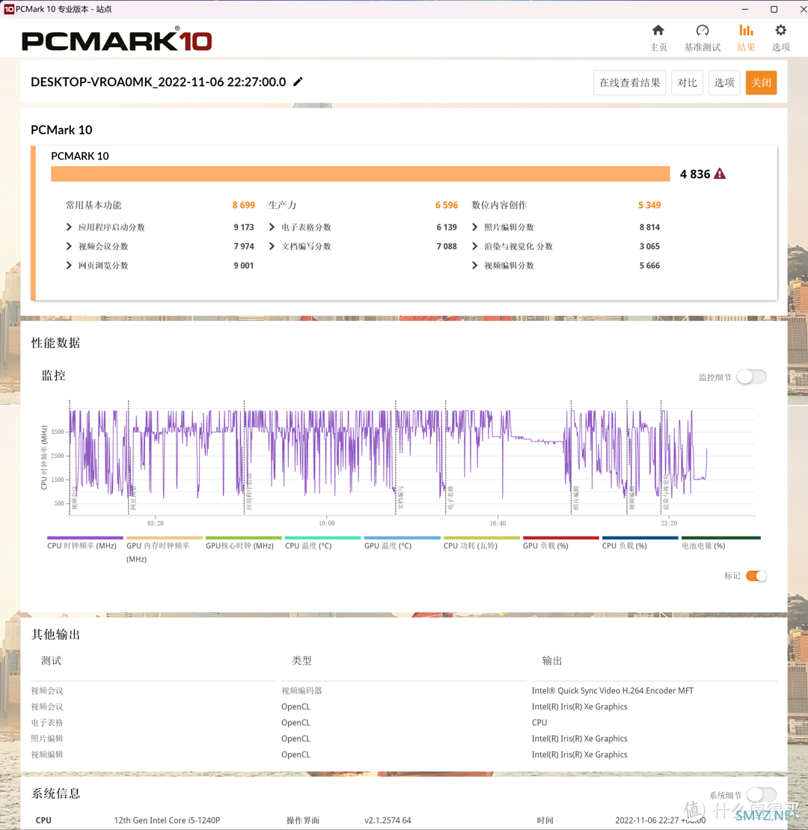Click the 16:40 time label on chart axis
This screenshot has width=808, height=830.
(498, 523)
